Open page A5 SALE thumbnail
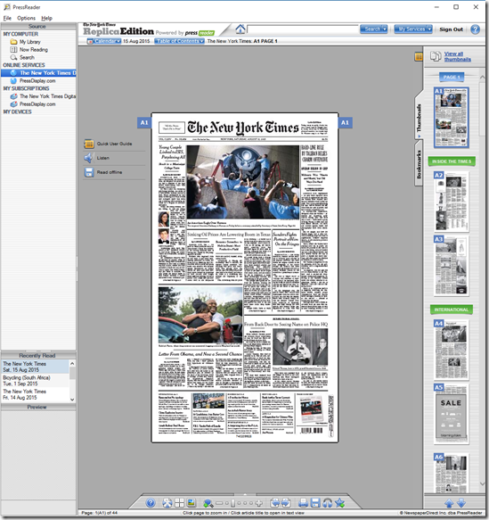This screenshot has width=489, height=520. pyautogui.click(x=452, y=414)
